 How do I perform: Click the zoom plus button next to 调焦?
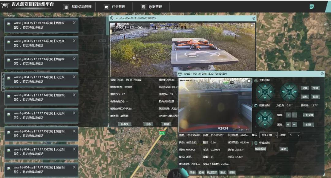(x=288, y=115)
